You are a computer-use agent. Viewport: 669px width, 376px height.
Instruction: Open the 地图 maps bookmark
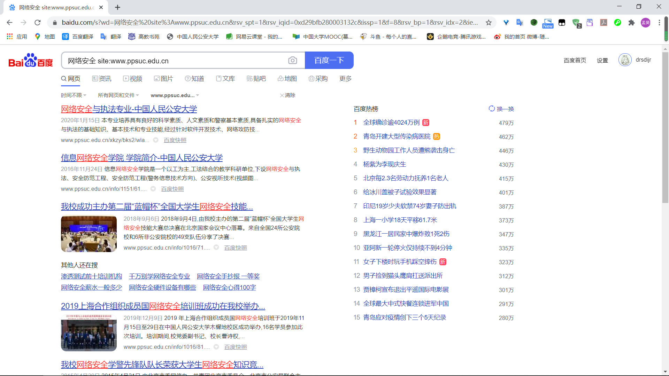pyautogui.click(x=45, y=37)
